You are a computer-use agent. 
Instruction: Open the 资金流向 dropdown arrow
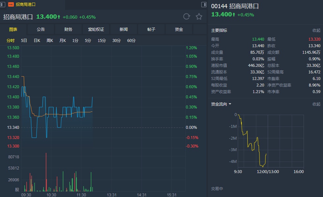point(230,104)
